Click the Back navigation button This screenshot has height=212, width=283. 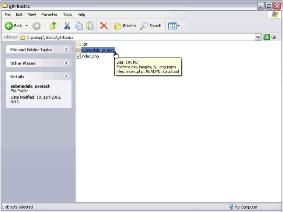coord(14,26)
